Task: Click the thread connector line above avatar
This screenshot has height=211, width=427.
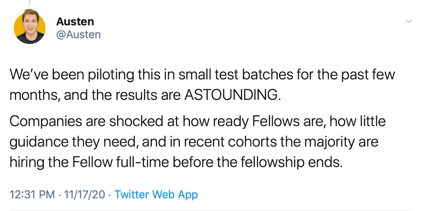Action: pyautogui.click(x=29, y=2)
